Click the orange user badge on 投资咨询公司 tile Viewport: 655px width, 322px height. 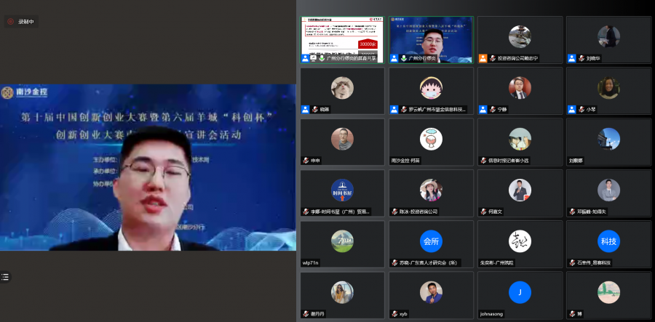pyautogui.click(x=483, y=58)
